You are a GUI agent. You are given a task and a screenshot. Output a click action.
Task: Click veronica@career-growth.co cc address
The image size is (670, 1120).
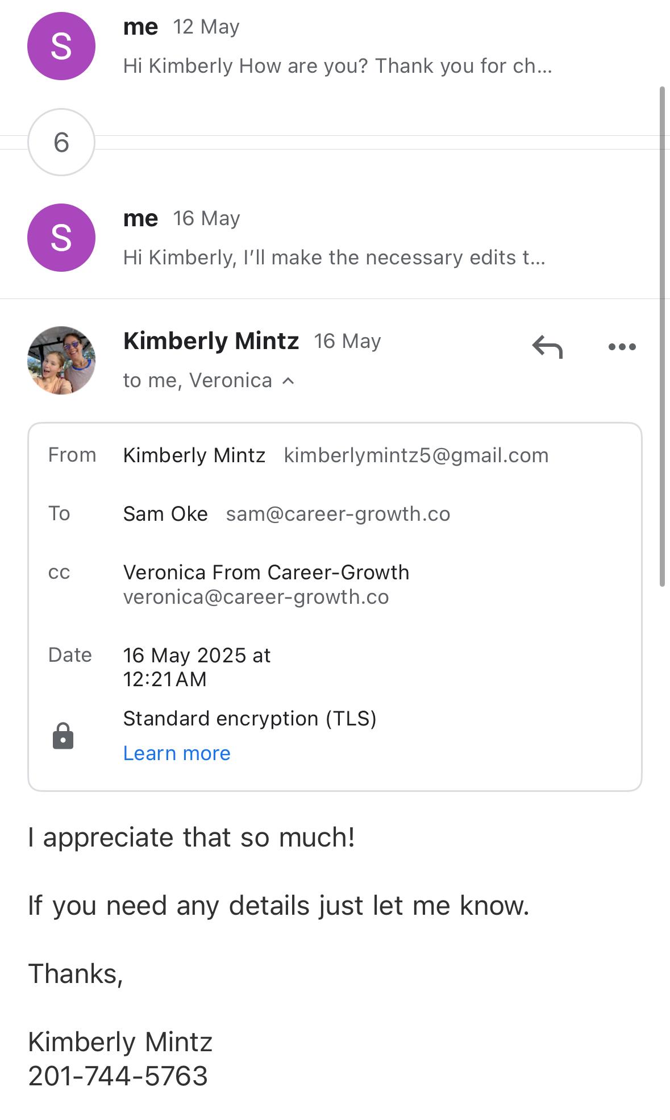(256, 597)
